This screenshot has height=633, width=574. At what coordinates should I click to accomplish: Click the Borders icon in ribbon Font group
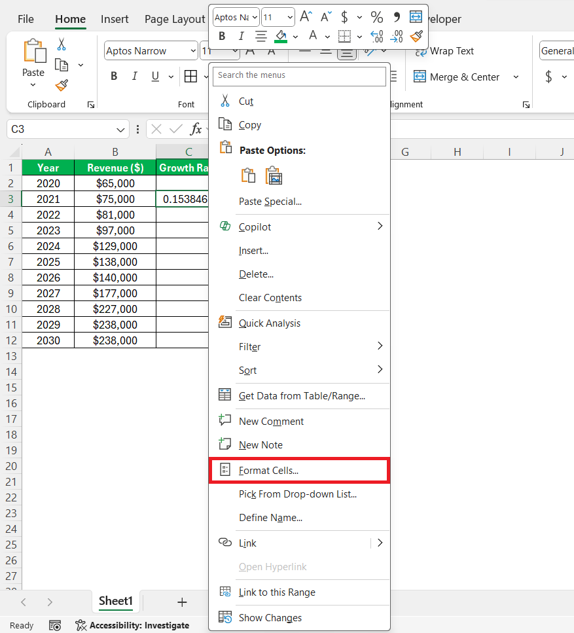click(x=190, y=76)
